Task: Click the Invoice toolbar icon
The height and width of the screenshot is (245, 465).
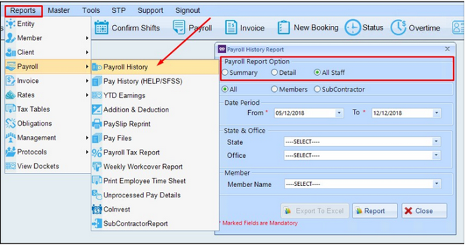Action: 230,27
